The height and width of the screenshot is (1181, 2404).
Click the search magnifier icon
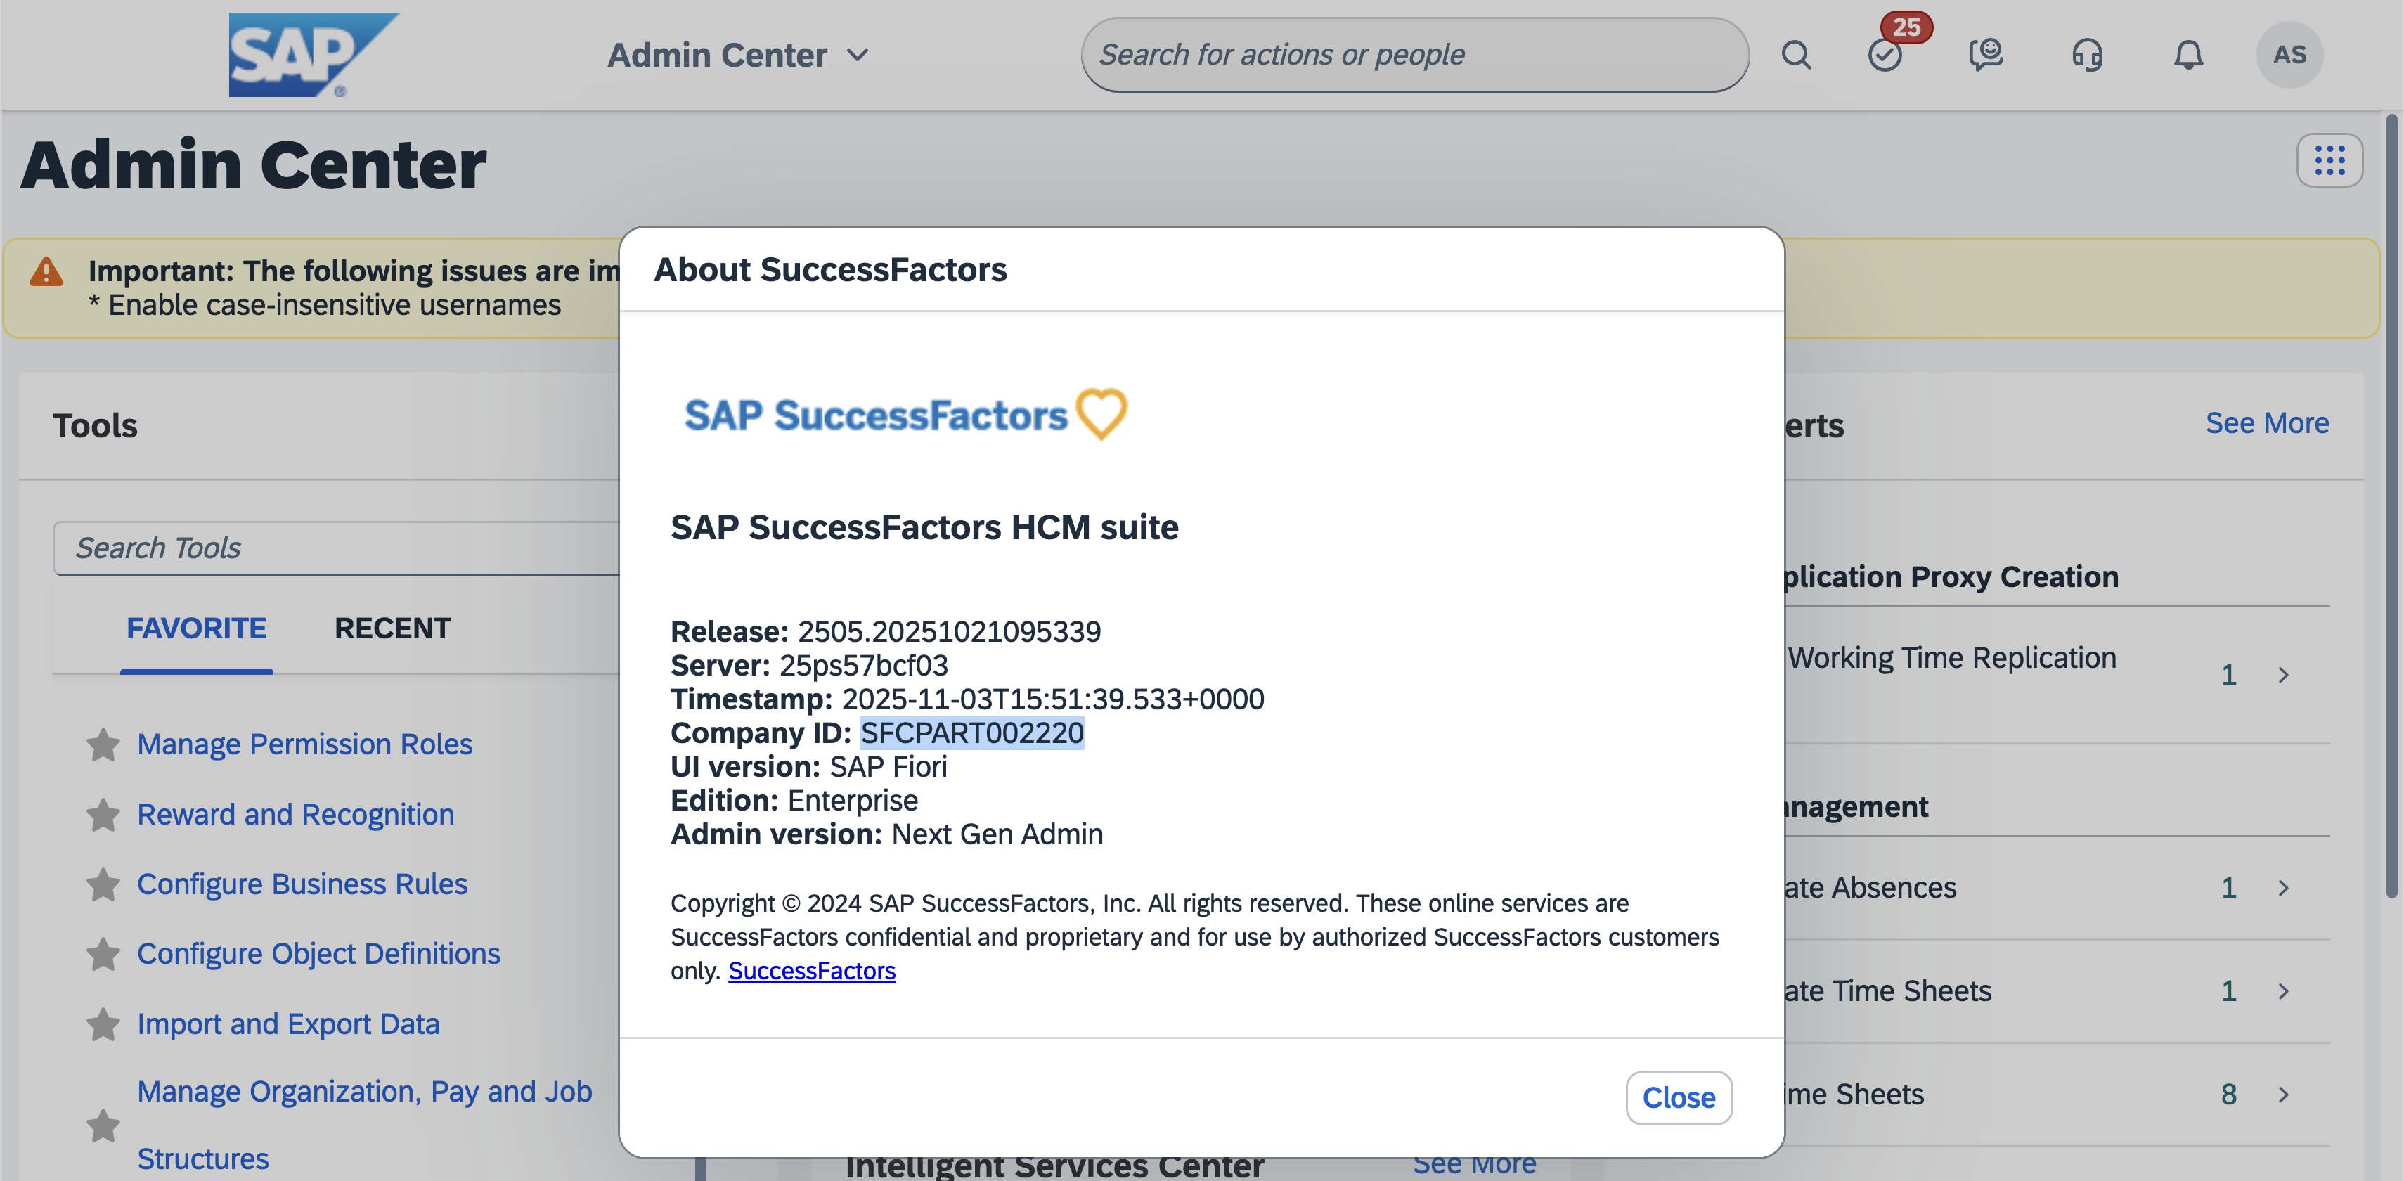[x=1795, y=55]
